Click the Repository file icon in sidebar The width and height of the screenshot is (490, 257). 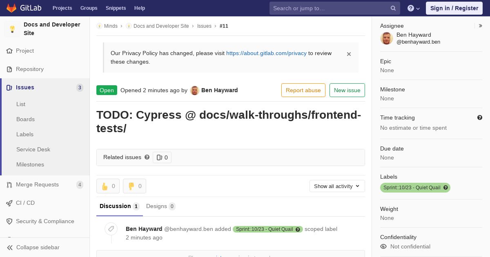tap(9, 69)
